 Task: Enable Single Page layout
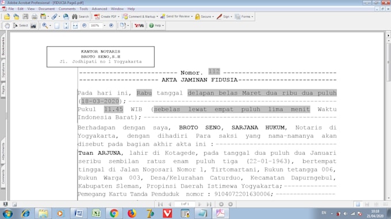click(358, 204)
